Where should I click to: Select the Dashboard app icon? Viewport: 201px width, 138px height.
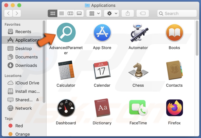(x=66, y=108)
